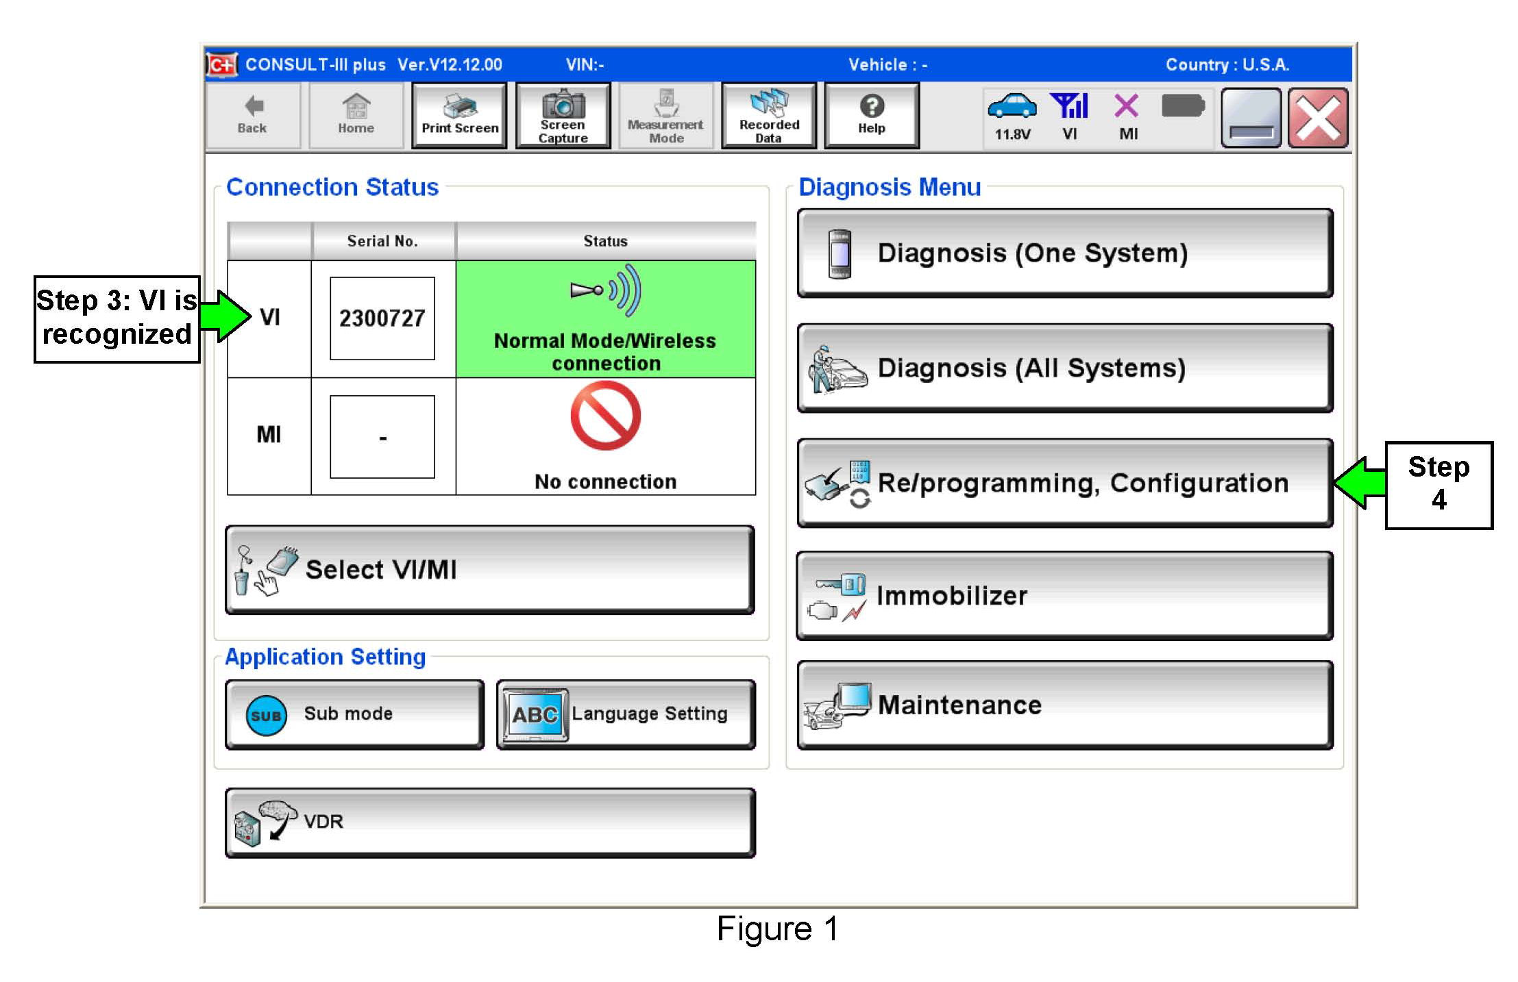Viewport: 1518px width, 982px height.
Task: Click the no connection prohibited icon
Action: click(606, 416)
